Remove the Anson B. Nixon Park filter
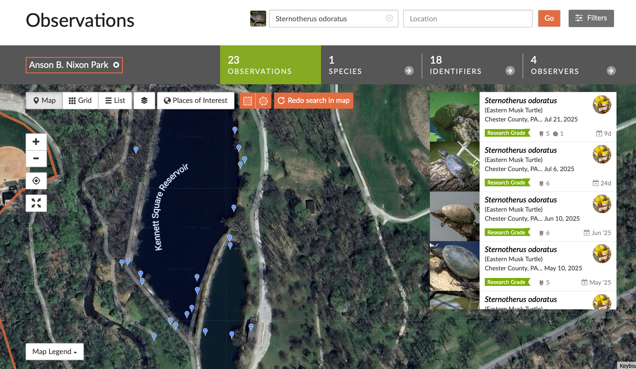 tap(116, 65)
